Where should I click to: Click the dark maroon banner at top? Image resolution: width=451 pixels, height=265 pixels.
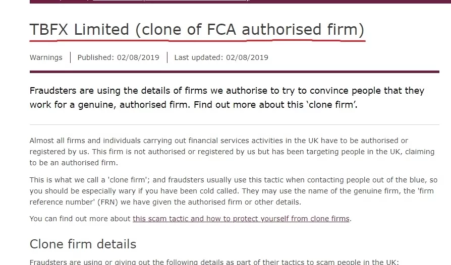tap(240, 2)
